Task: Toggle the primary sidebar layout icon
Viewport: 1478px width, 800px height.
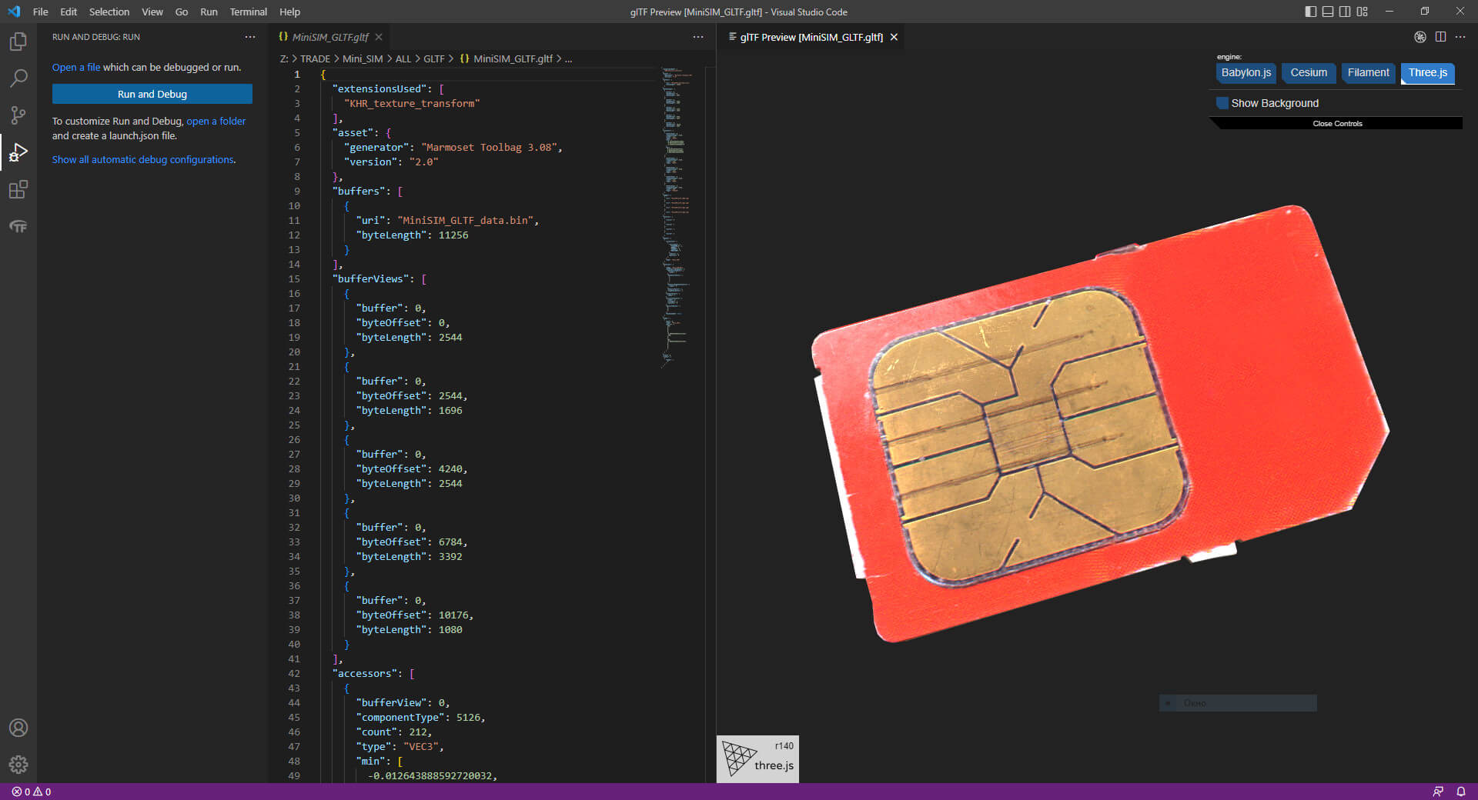Action: pos(1310,12)
